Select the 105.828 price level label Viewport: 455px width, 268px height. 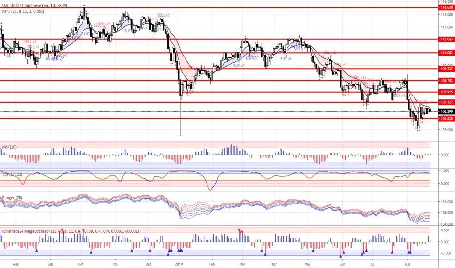(447, 119)
